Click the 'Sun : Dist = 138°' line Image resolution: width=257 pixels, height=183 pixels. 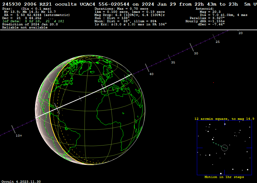click(112, 18)
